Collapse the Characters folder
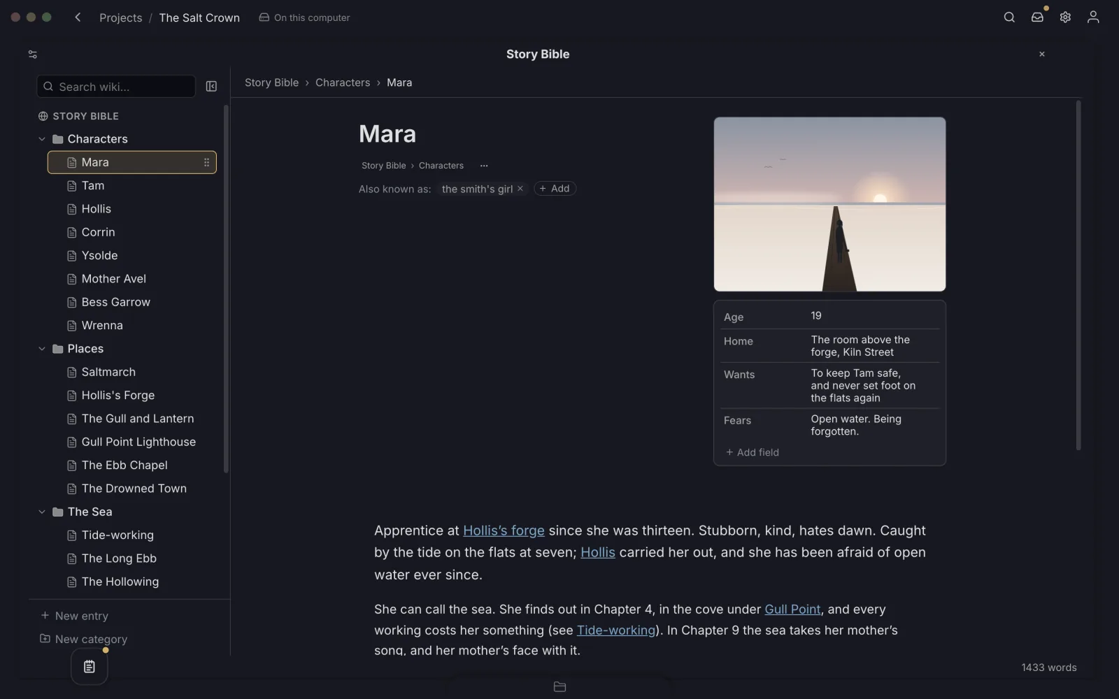 click(42, 139)
